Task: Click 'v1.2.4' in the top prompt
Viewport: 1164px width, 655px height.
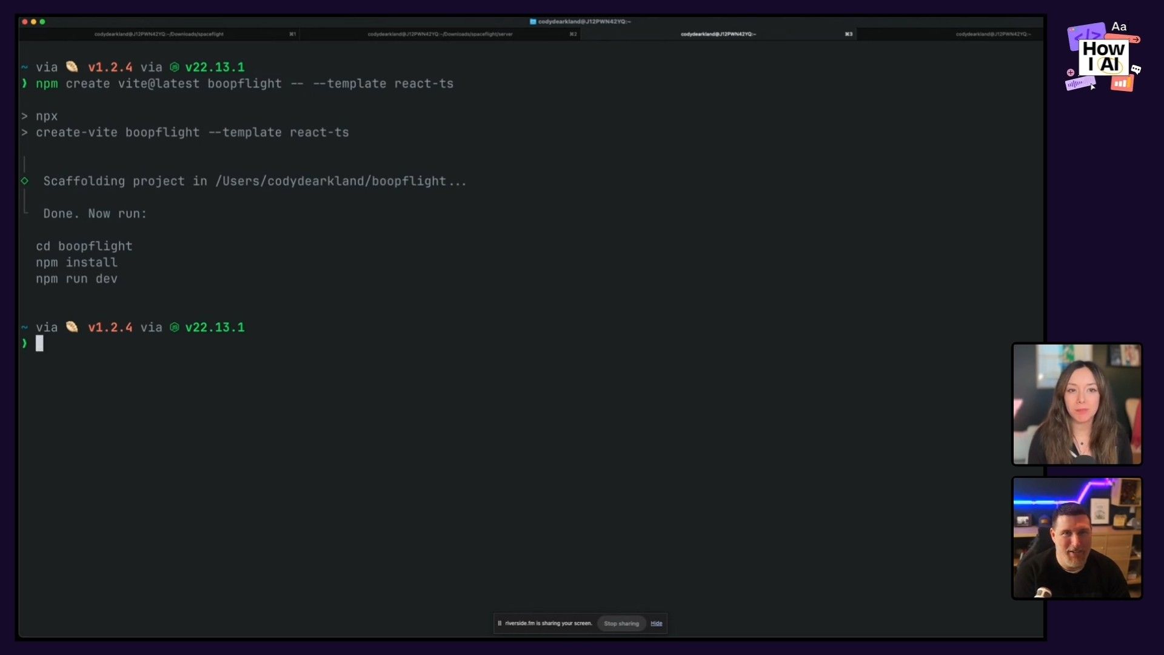Action: [110, 67]
